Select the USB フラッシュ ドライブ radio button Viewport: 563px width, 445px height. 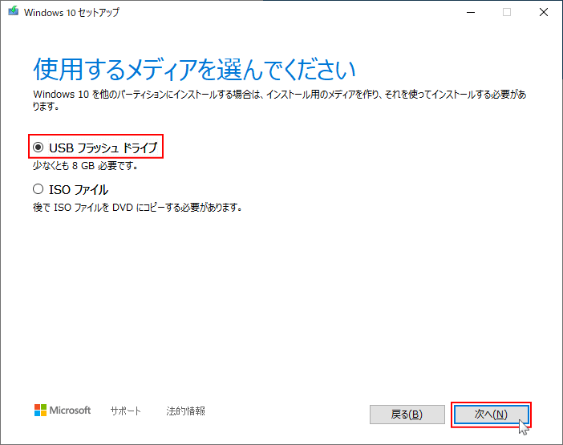[38, 148]
